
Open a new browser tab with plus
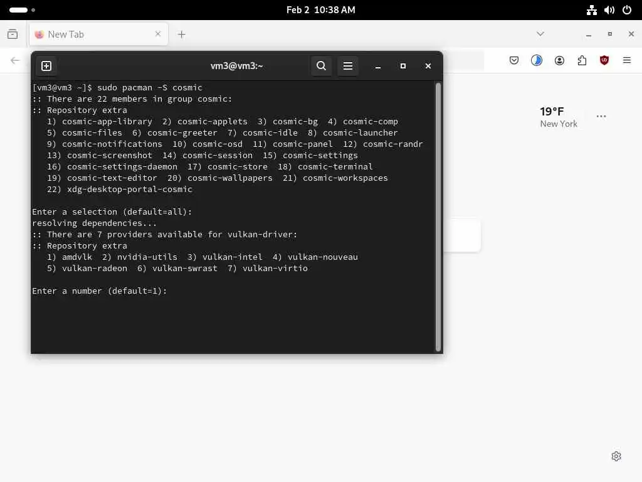pyautogui.click(x=182, y=35)
